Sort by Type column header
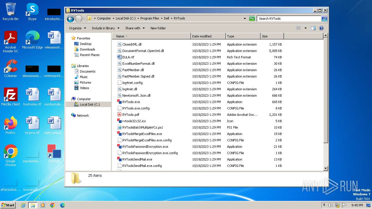372x209 pixels. pyautogui.click(x=243, y=36)
